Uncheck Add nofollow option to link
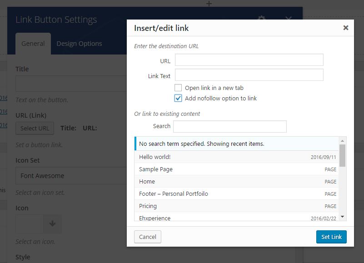364x263 pixels. tap(179, 98)
